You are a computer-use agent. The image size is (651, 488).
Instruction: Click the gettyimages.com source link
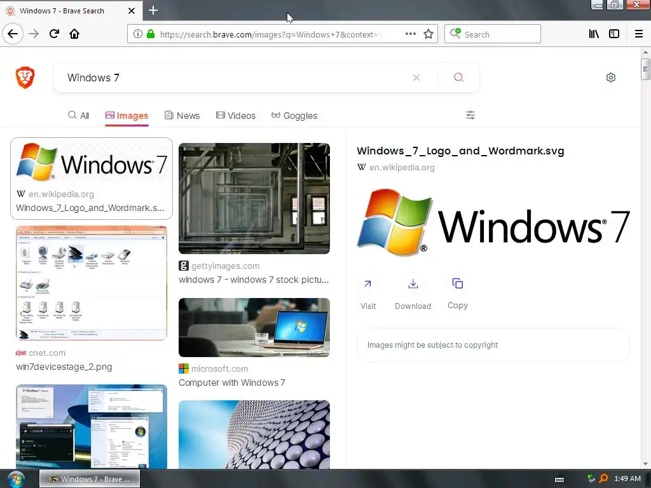225,266
